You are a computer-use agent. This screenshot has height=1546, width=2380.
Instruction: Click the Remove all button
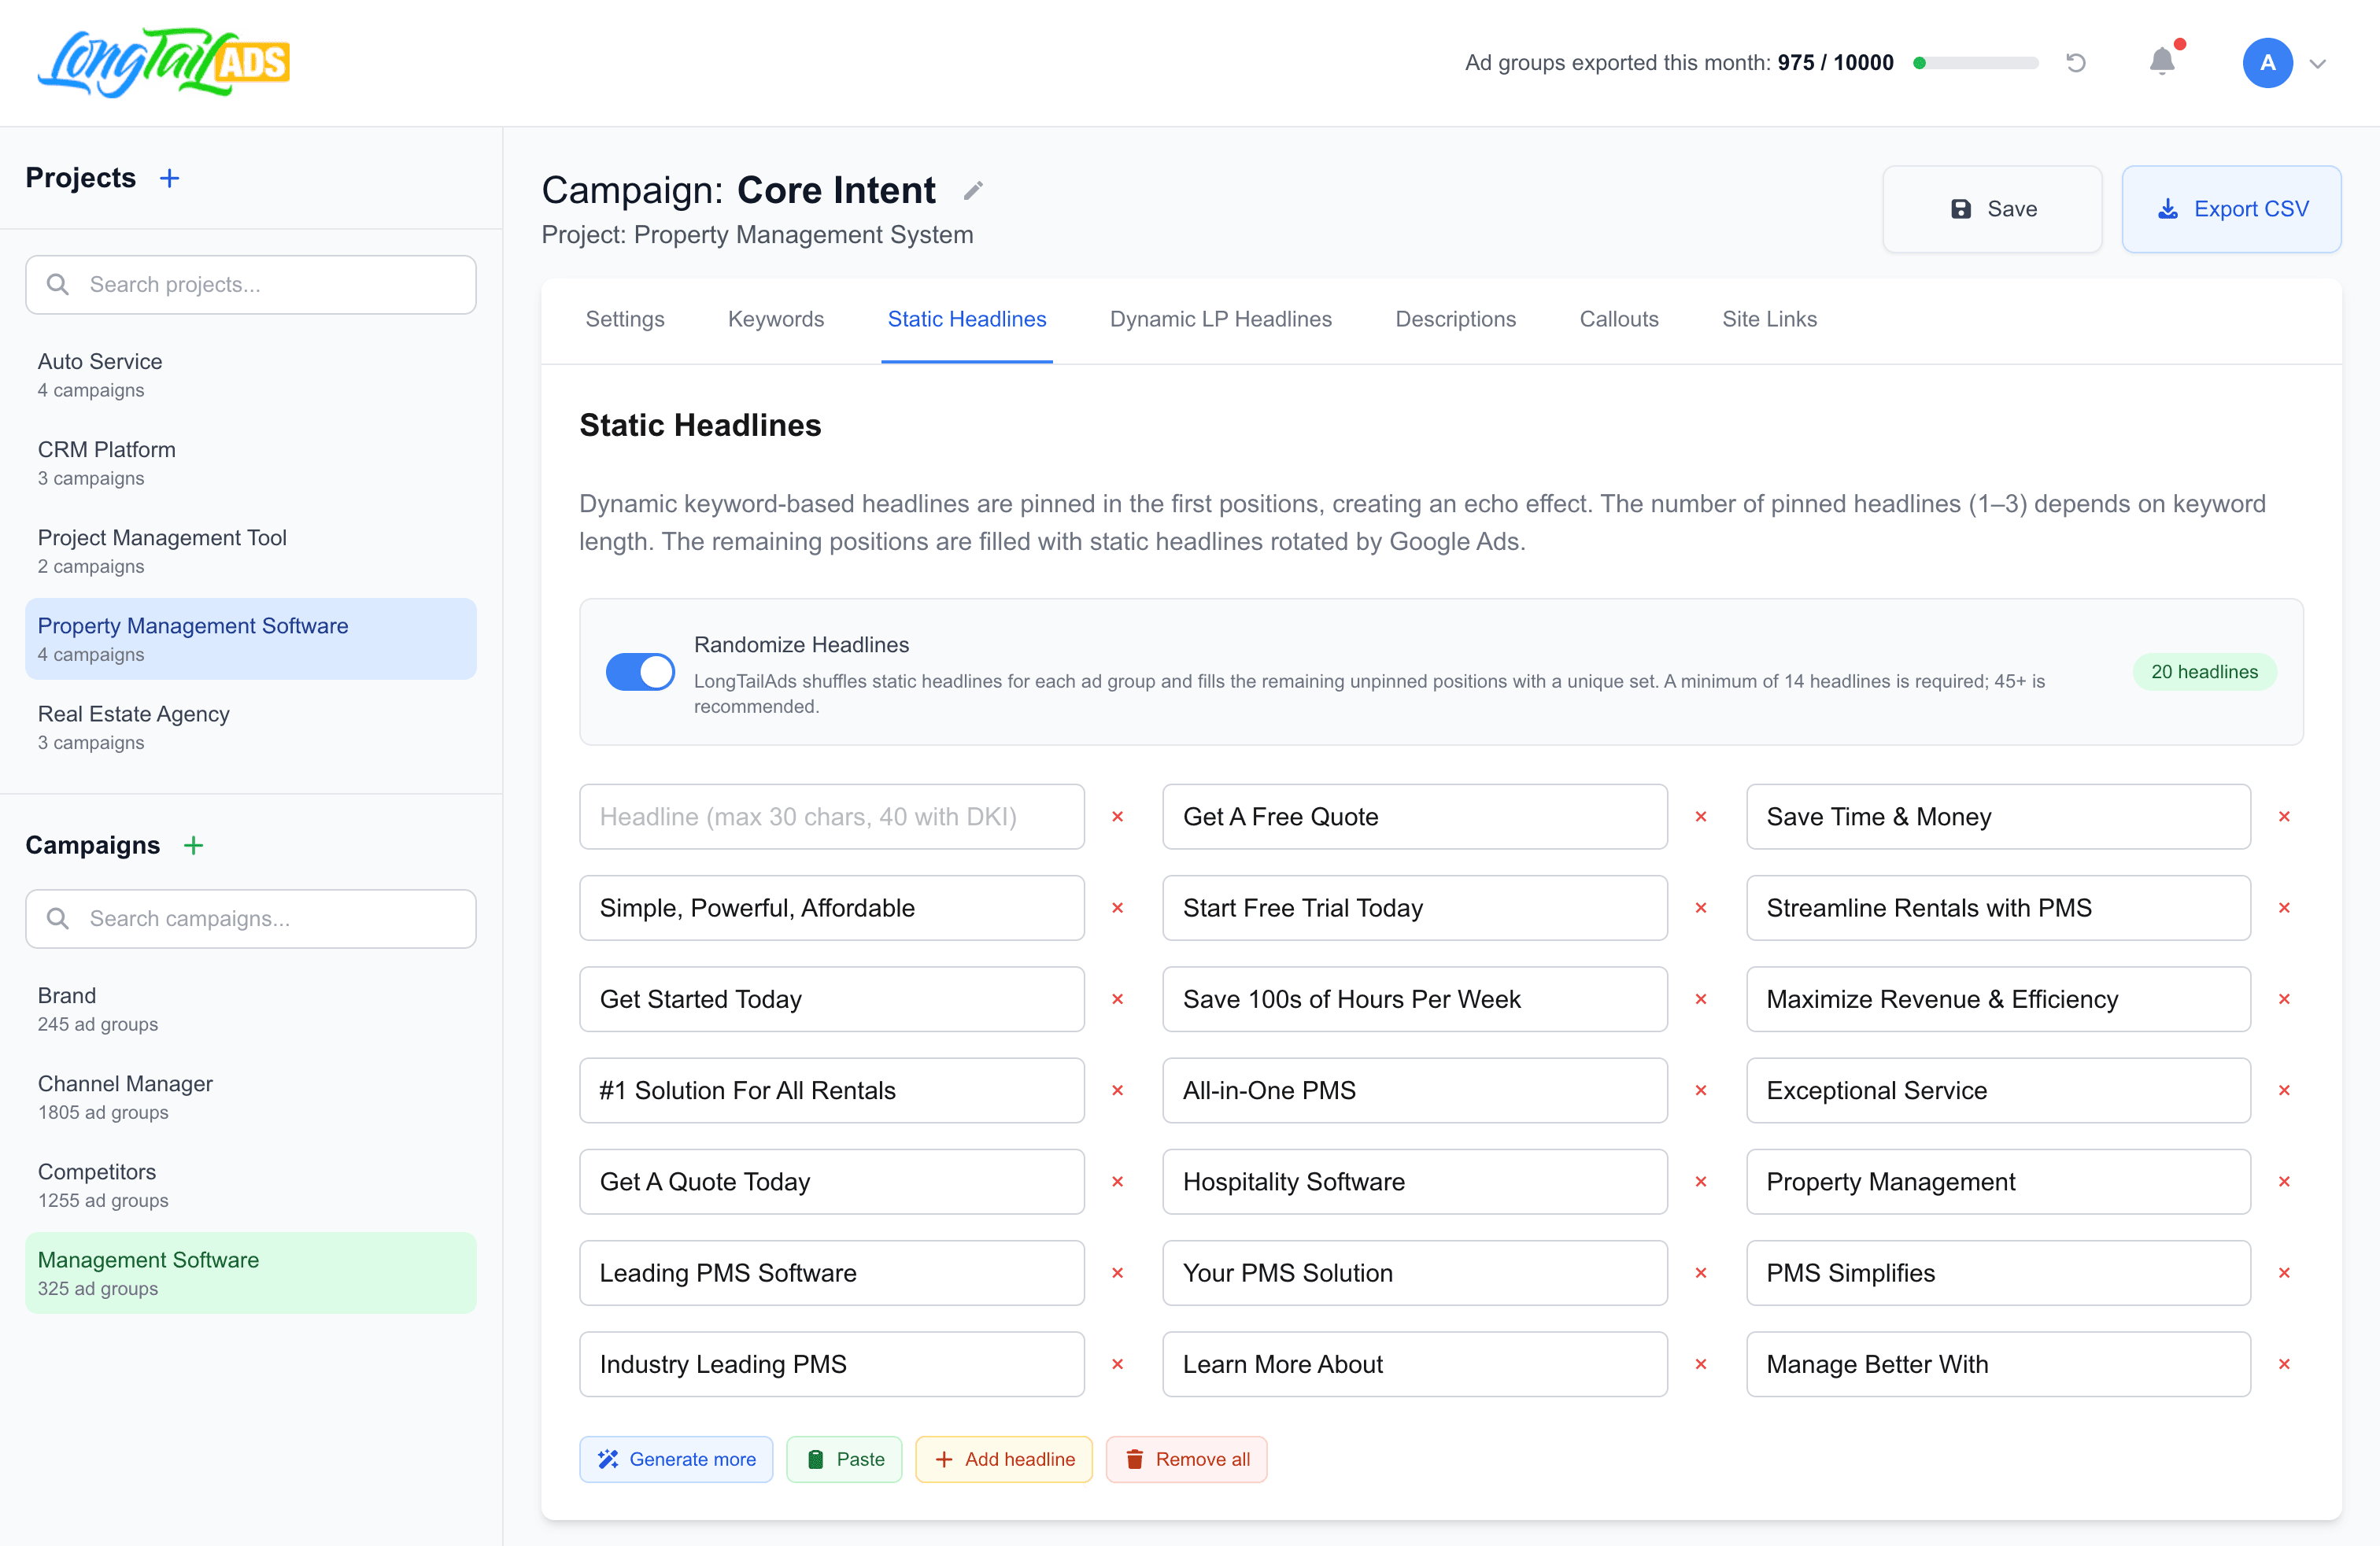[1187, 1459]
